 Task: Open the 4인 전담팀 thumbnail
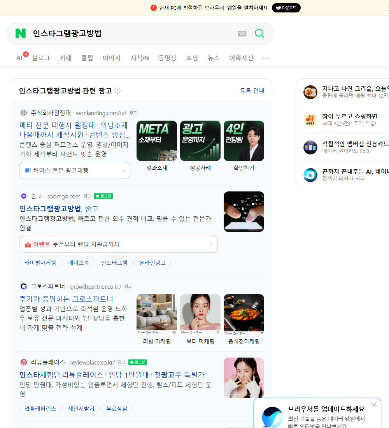click(244, 141)
